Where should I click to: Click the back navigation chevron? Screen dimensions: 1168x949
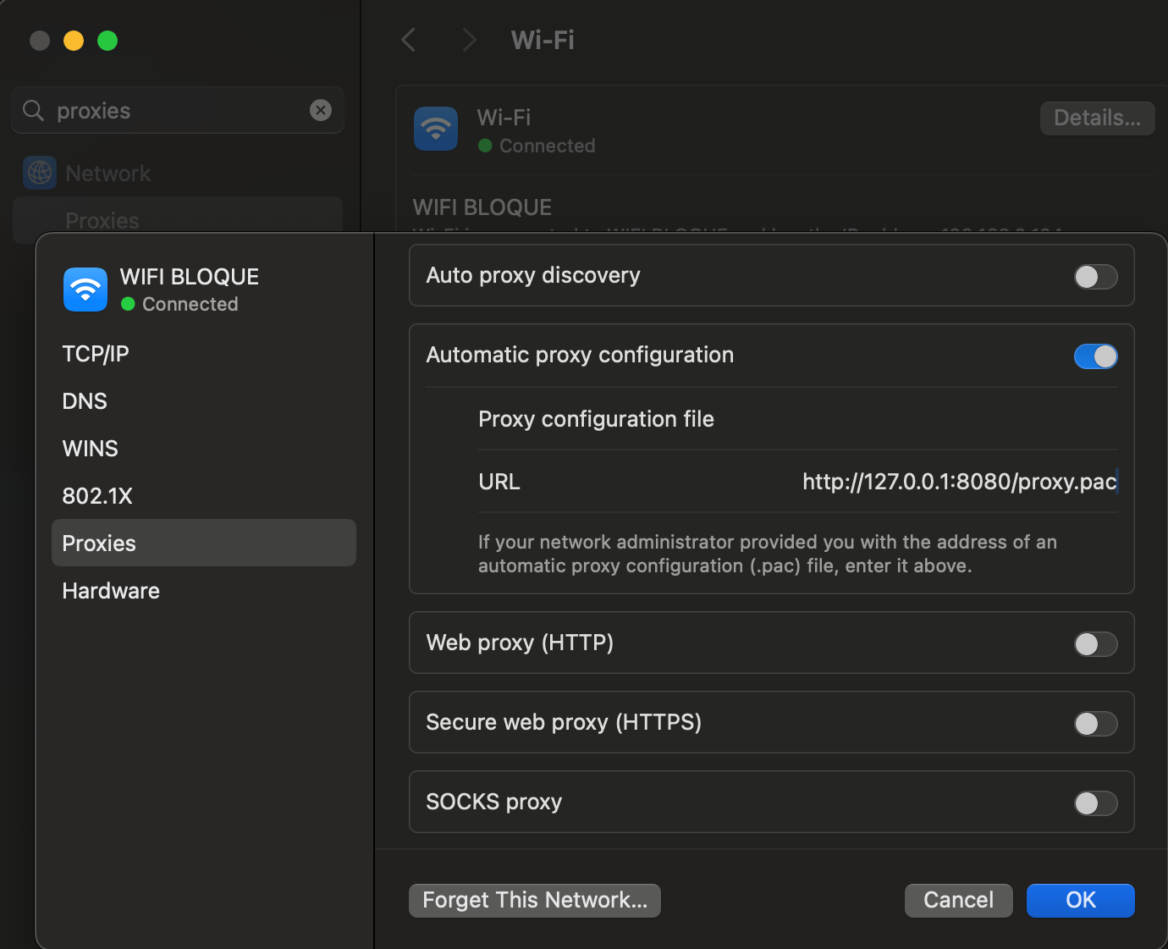(x=409, y=40)
